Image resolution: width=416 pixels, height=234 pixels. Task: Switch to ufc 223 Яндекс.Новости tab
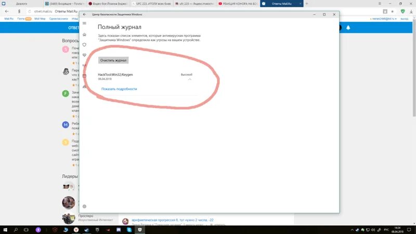194,4
